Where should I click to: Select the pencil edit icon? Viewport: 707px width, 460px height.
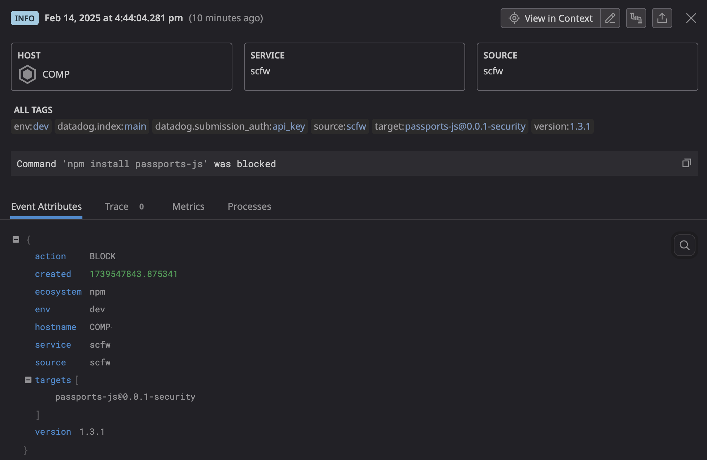click(610, 18)
